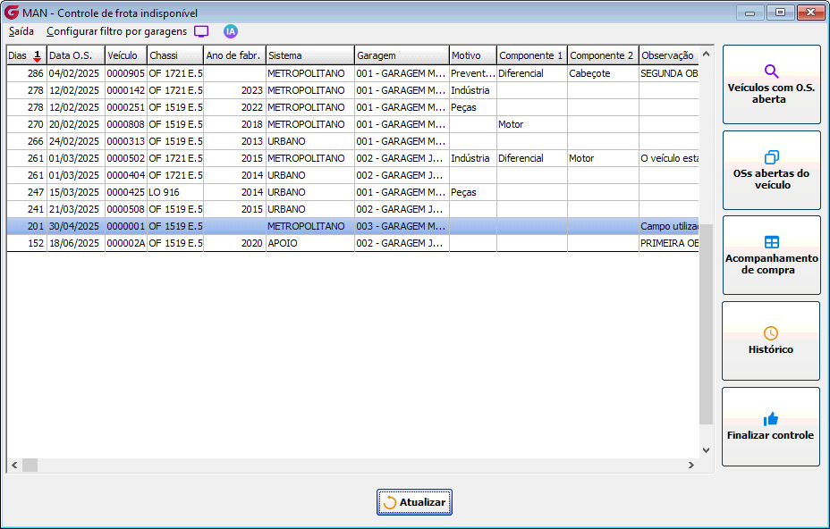Select row with vehicle 0000313

point(352,141)
